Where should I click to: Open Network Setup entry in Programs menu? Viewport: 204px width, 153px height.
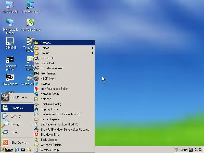(64, 94)
